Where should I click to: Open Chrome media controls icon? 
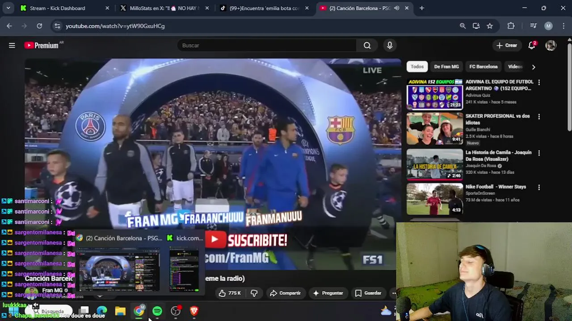(533, 26)
